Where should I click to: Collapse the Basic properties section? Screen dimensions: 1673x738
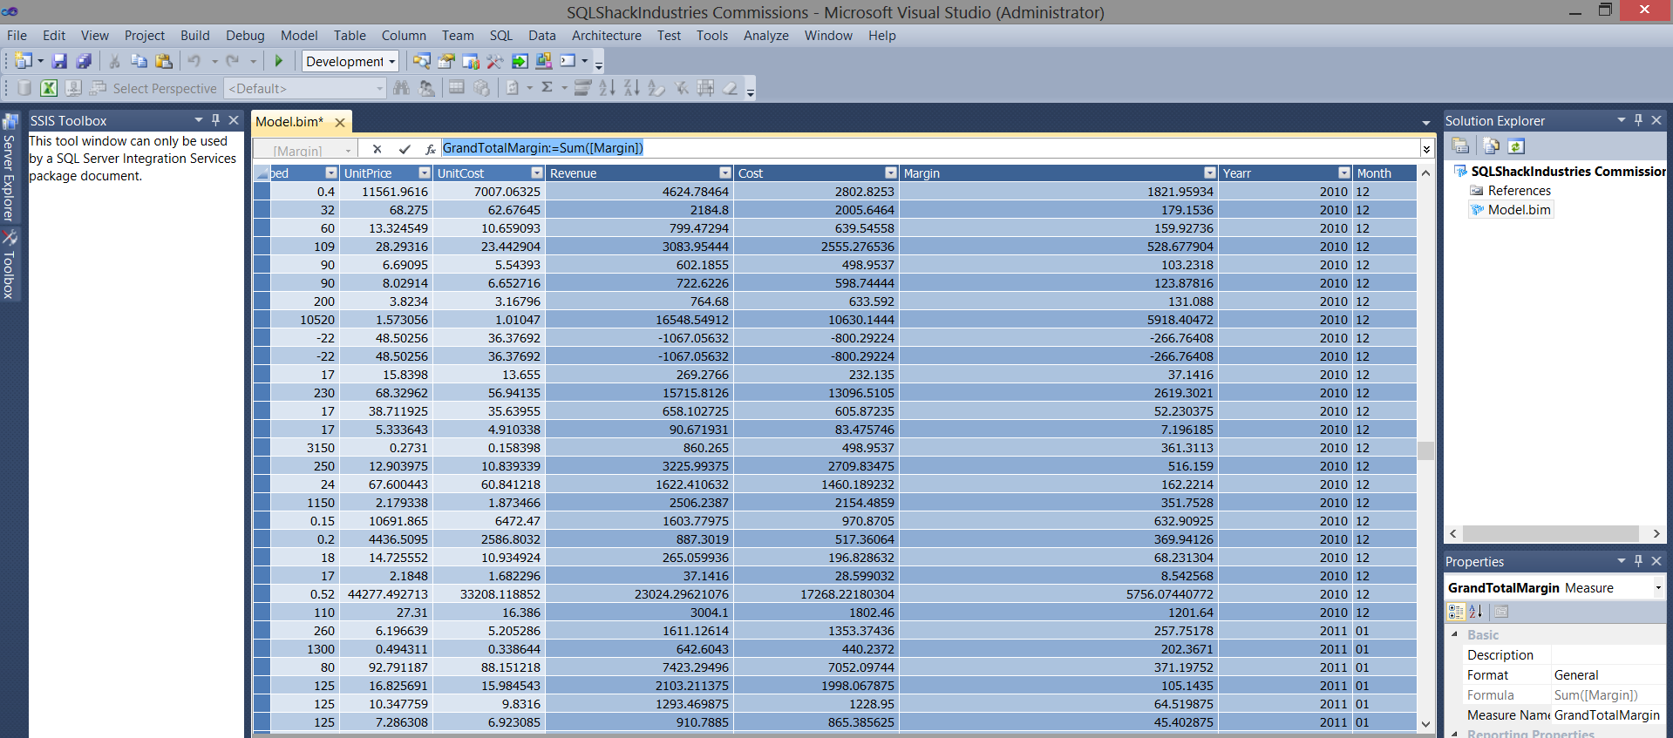1454,634
